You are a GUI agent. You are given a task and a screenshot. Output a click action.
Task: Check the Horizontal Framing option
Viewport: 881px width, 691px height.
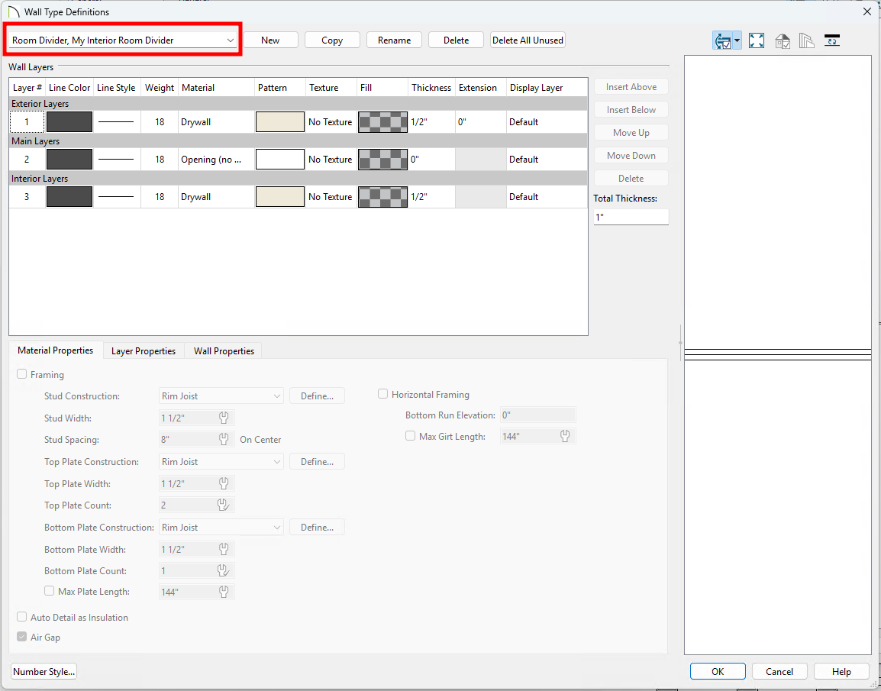[383, 395]
